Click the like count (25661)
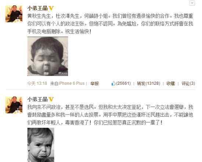The width and height of the screenshot is (202, 162). click(123, 83)
